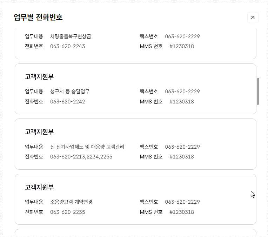Close the 업무별 전화번호 dialog
The width and height of the screenshot is (268, 237).
pyautogui.click(x=253, y=18)
